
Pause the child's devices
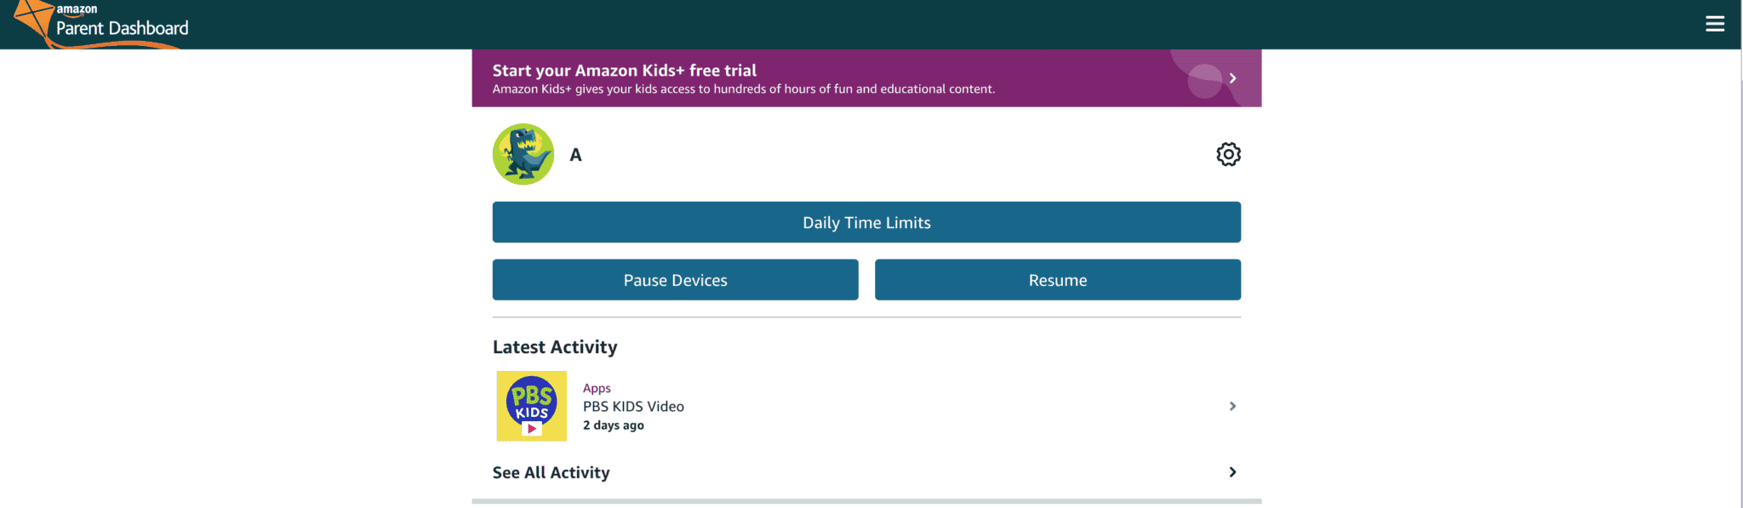[x=675, y=279]
